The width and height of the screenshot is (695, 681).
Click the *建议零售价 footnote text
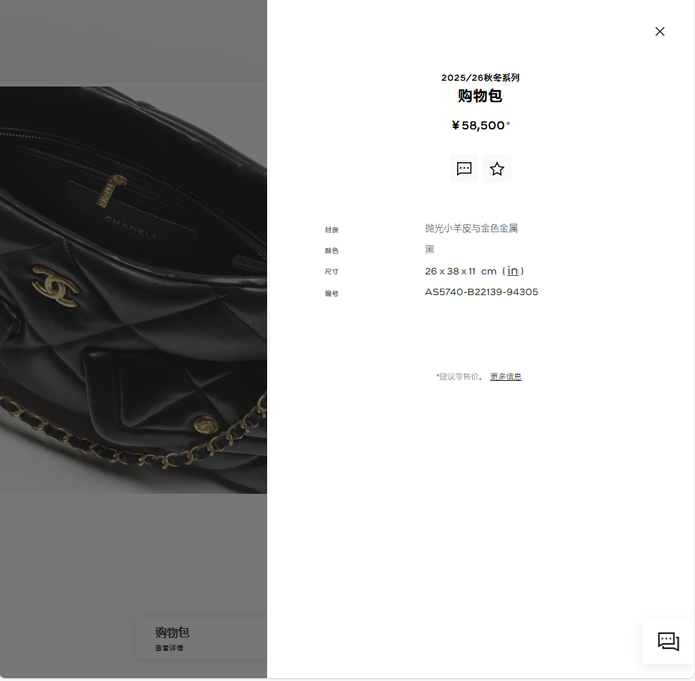tap(460, 377)
